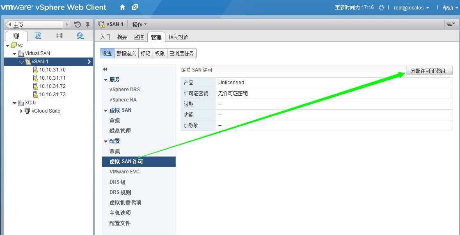Screen dimensions: 460x235
Task: Switch to VMs and Templates view icon
Action: pyautogui.click(x=38, y=36)
